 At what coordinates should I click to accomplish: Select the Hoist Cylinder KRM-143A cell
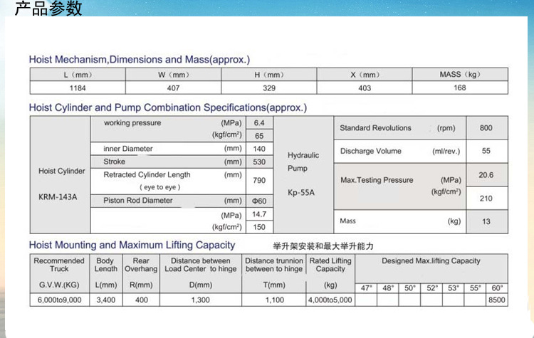[x=61, y=184]
